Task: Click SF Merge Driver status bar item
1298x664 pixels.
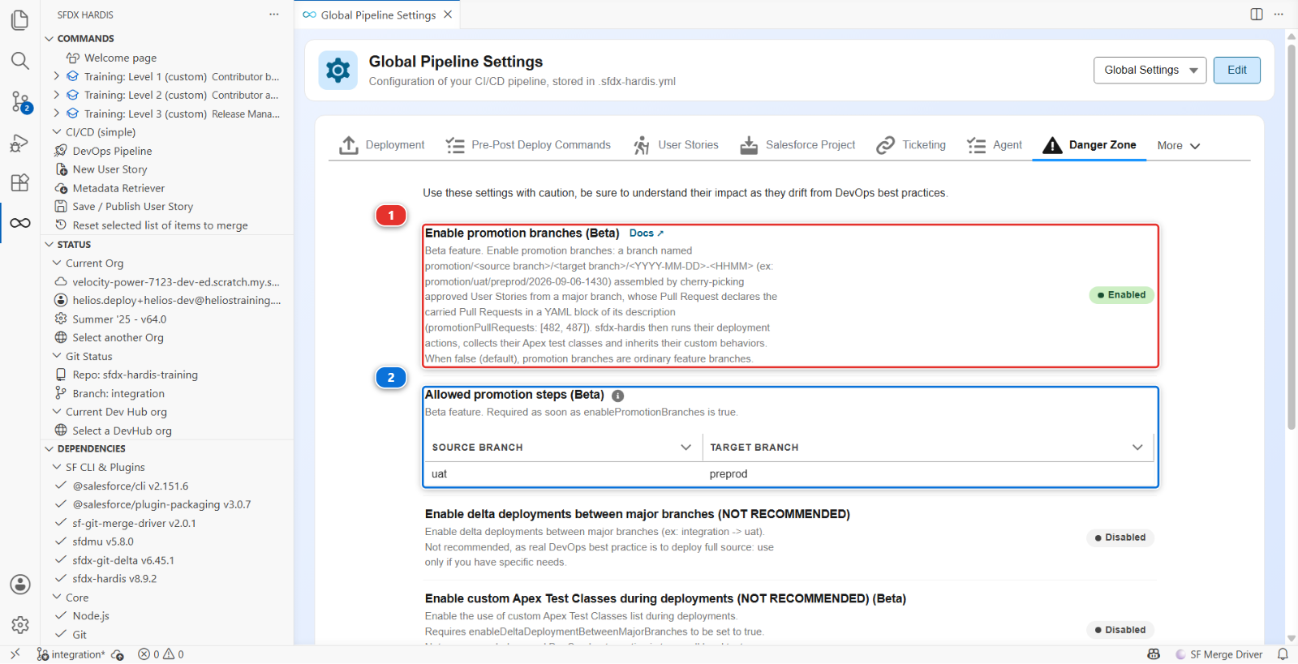Action: click(1218, 654)
